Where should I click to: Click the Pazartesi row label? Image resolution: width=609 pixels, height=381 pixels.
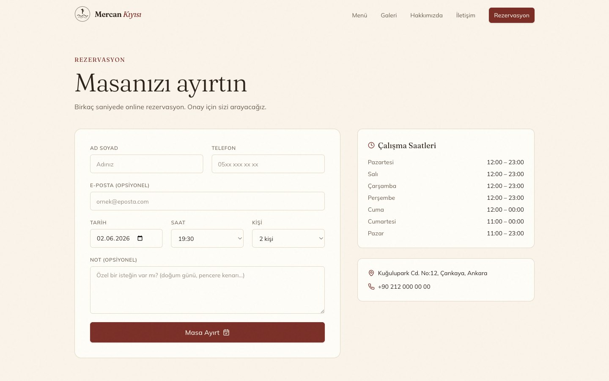(381, 162)
